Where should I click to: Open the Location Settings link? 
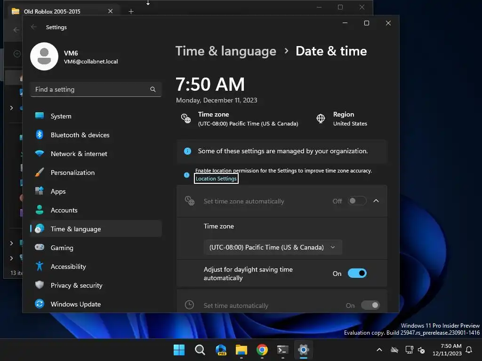[216, 179]
